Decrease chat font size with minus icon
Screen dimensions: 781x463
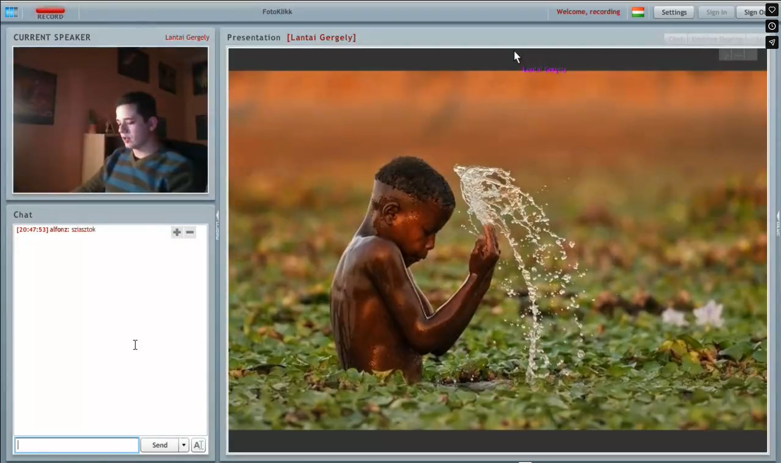pos(190,232)
